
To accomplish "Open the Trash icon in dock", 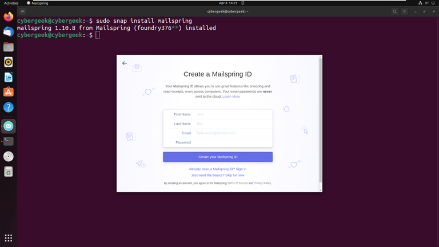I will click(9, 172).
